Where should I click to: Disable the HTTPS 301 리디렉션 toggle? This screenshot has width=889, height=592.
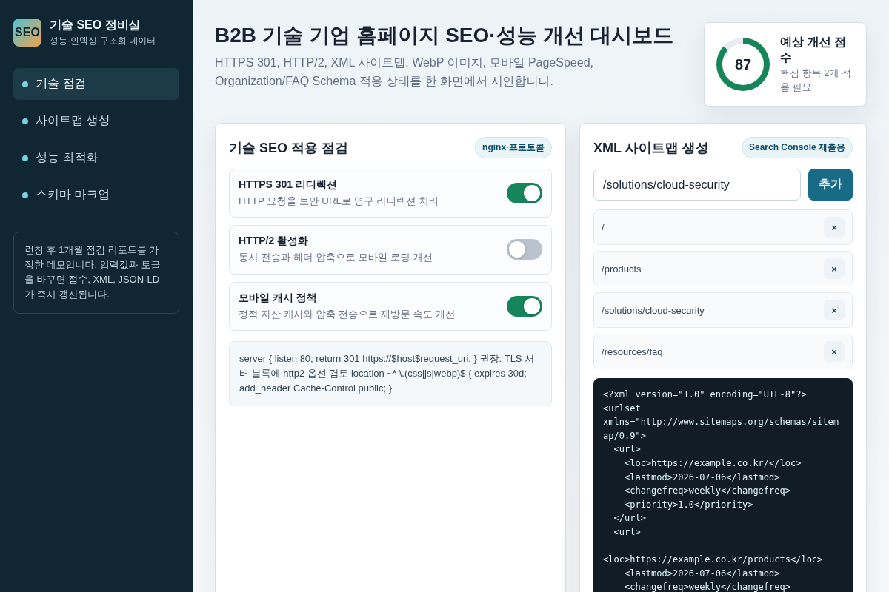pos(525,193)
